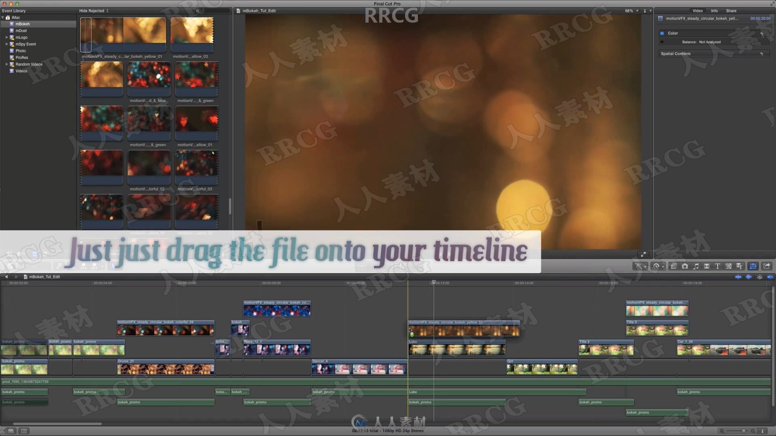Select the mBokeh event
The width and height of the screenshot is (776, 436).
click(38, 24)
